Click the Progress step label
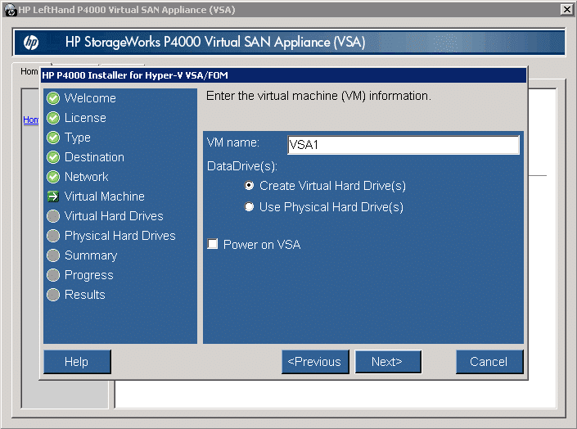Image resolution: width=577 pixels, height=429 pixels. click(x=89, y=275)
